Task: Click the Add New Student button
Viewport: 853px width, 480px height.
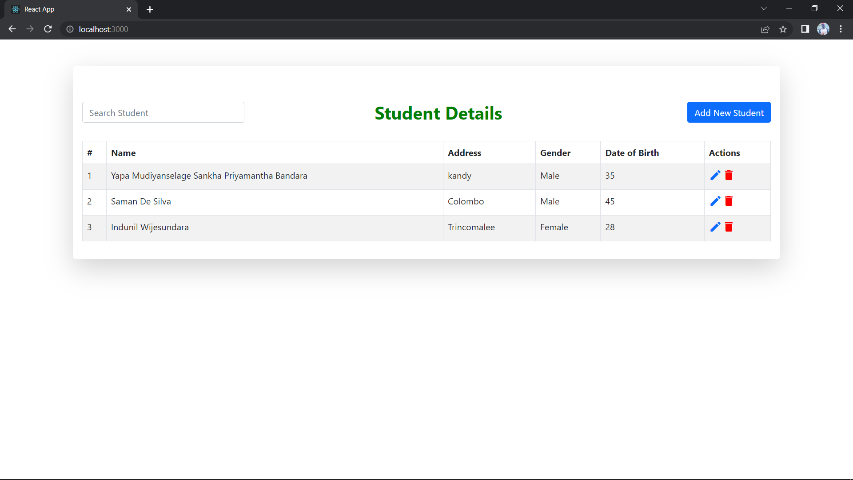Action: (x=729, y=112)
